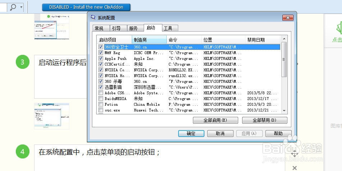Screen dimensions: 342x171
Task: Click the move cross-arrows icon
Action: point(295,153)
